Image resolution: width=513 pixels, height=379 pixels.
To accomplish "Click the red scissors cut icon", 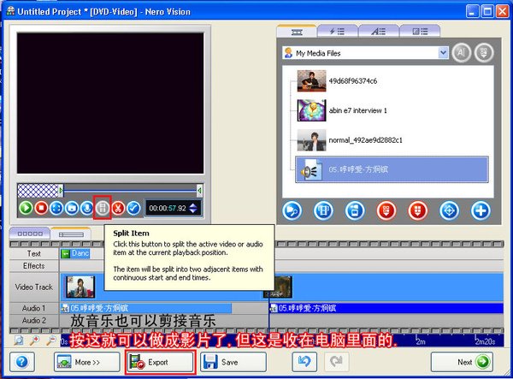I will [118, 208].
